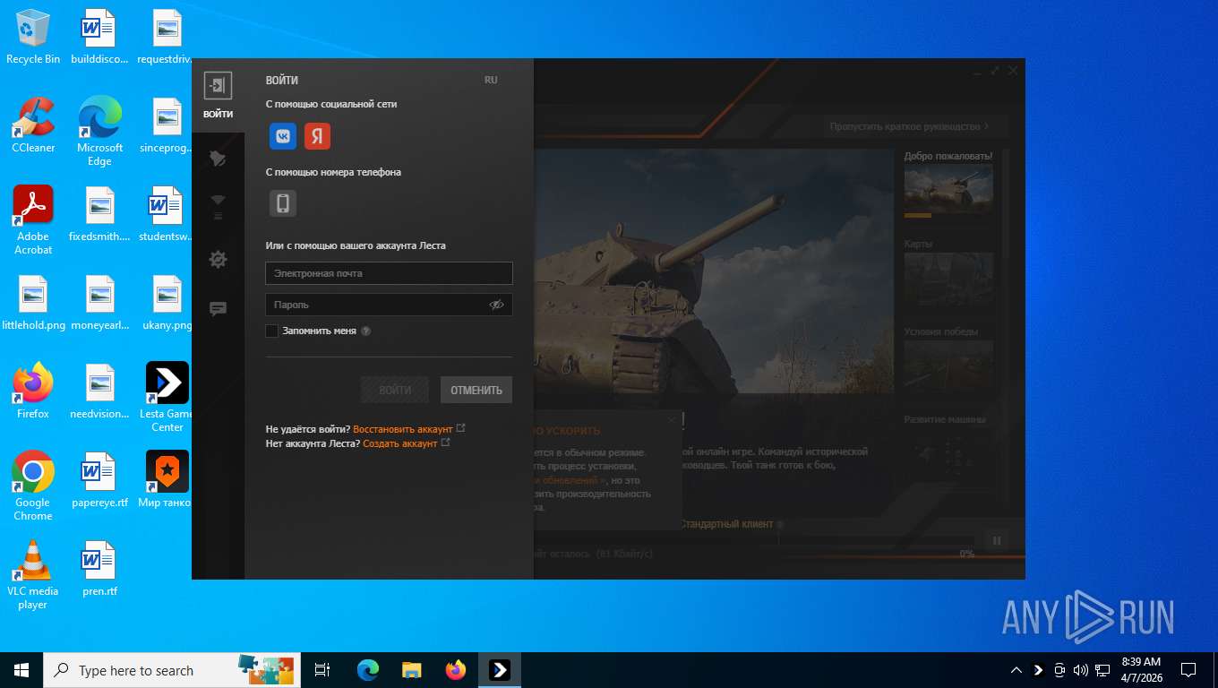
Task: Switch language via RU selector
Action: pos(491,80)
